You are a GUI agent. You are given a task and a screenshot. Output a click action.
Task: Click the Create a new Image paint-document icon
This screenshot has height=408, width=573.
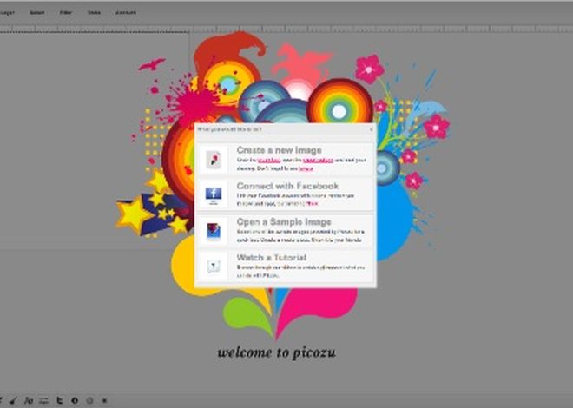coord(214,160)
